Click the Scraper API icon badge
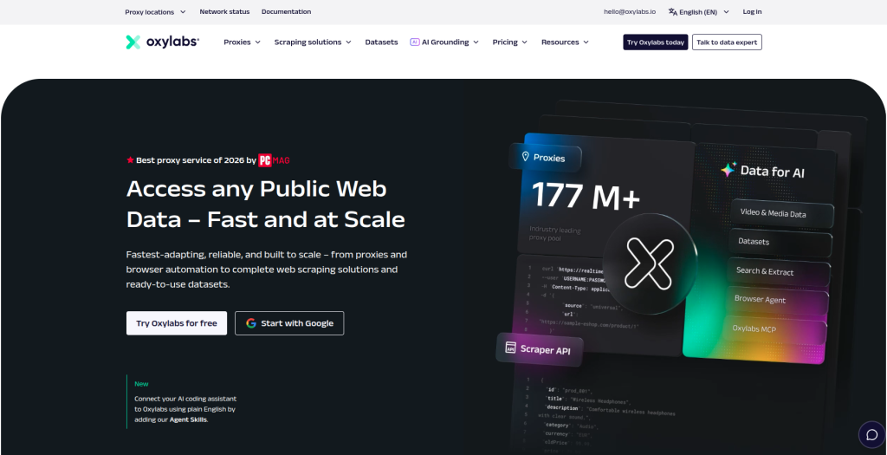The width and height of the screenshot is (887, 455). coord(510,348)
